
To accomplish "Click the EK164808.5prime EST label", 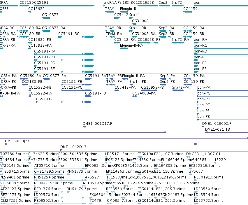I will pyautogui.click(x=170, y=166).
